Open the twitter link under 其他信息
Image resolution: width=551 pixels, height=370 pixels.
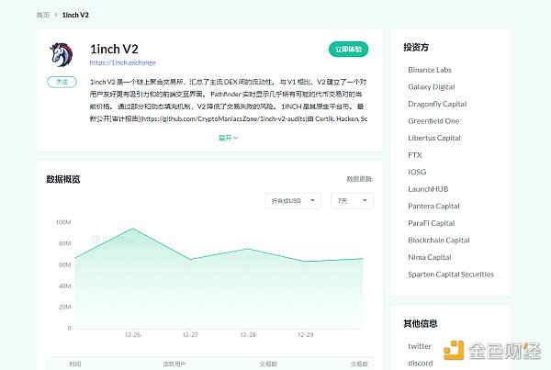tap(420, 345)
